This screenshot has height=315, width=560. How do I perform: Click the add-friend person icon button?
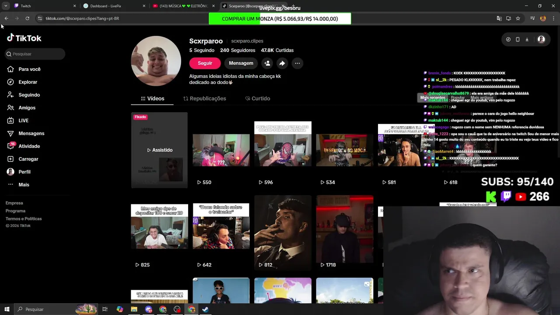click(x=267, y=63)
